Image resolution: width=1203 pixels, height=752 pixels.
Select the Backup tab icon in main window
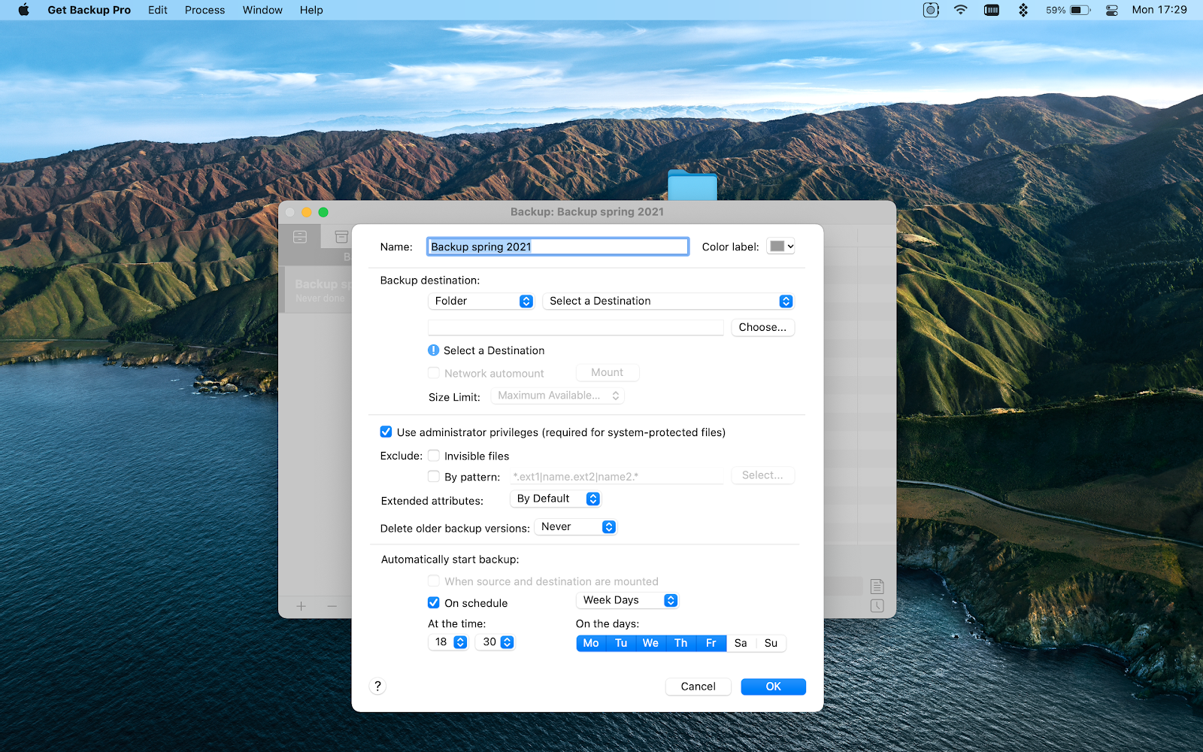click(x=300, y=237)
